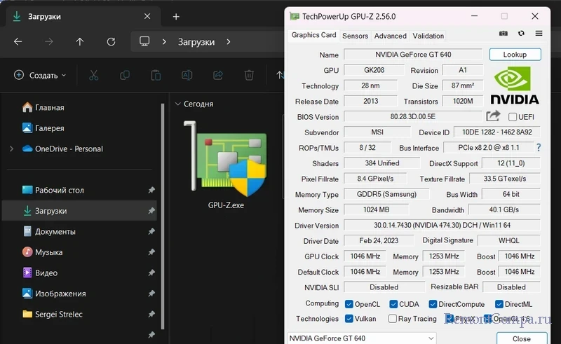Toggle the UEFI checkbox
Screen dimensions: 561x344
pyautogui.click(x=513, y=117)
